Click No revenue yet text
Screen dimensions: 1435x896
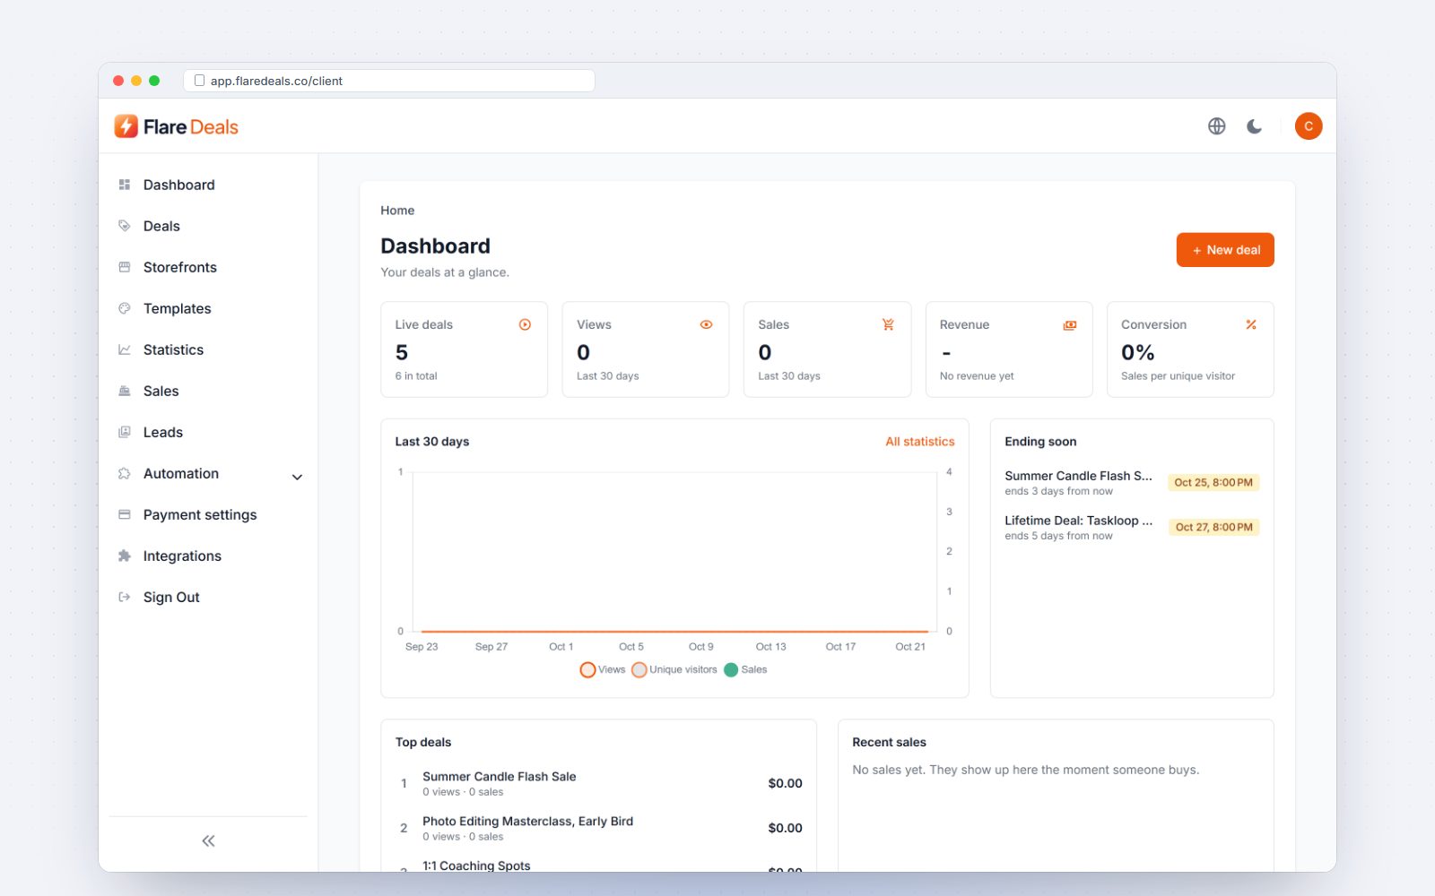[x=977, y=376]
